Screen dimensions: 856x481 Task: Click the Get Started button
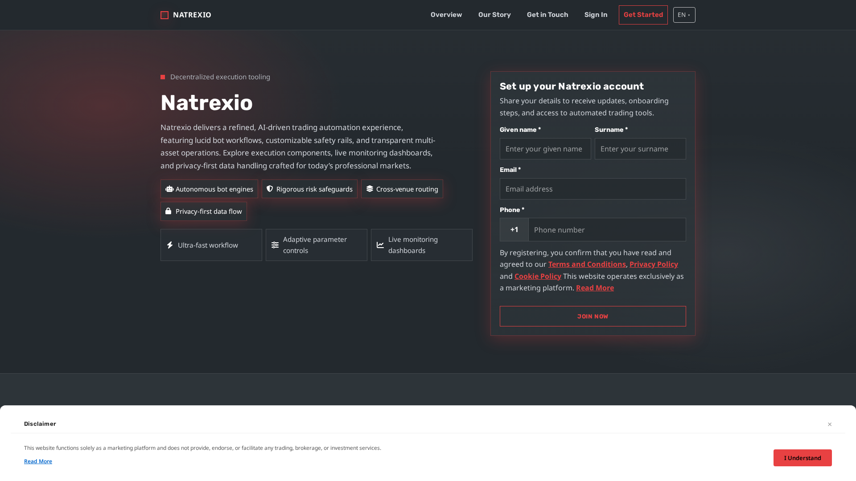(643, 15)
